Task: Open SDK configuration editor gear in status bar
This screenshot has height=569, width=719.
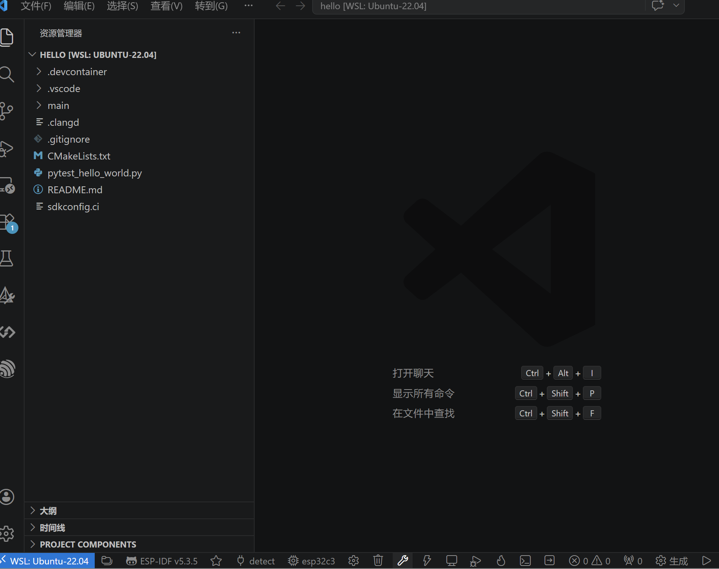Action: 354,561
